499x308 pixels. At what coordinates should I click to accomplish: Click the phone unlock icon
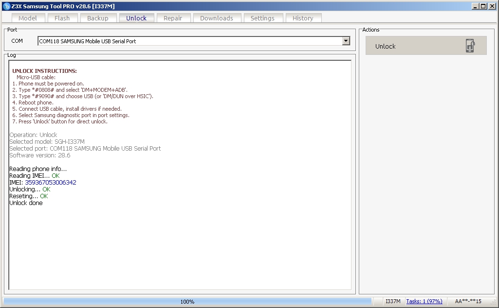pos(470,46)
